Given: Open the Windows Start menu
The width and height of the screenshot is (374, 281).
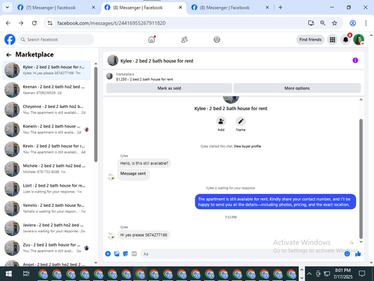Looking at the screenshot, I should (x=9, y=274).
